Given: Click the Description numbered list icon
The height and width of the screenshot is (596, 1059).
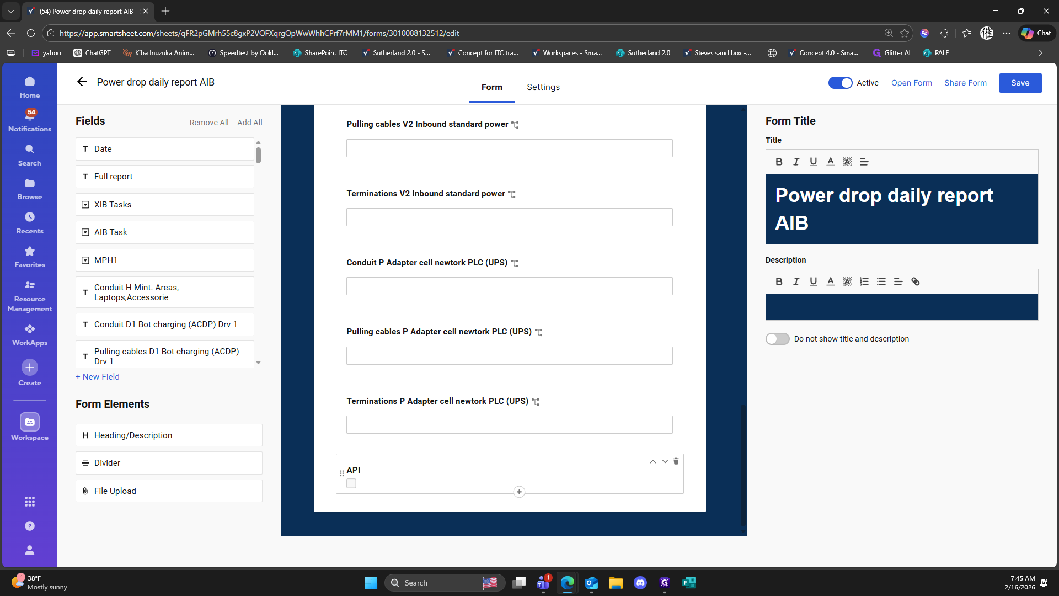Looking at the screenshot, I should (864, 281).
